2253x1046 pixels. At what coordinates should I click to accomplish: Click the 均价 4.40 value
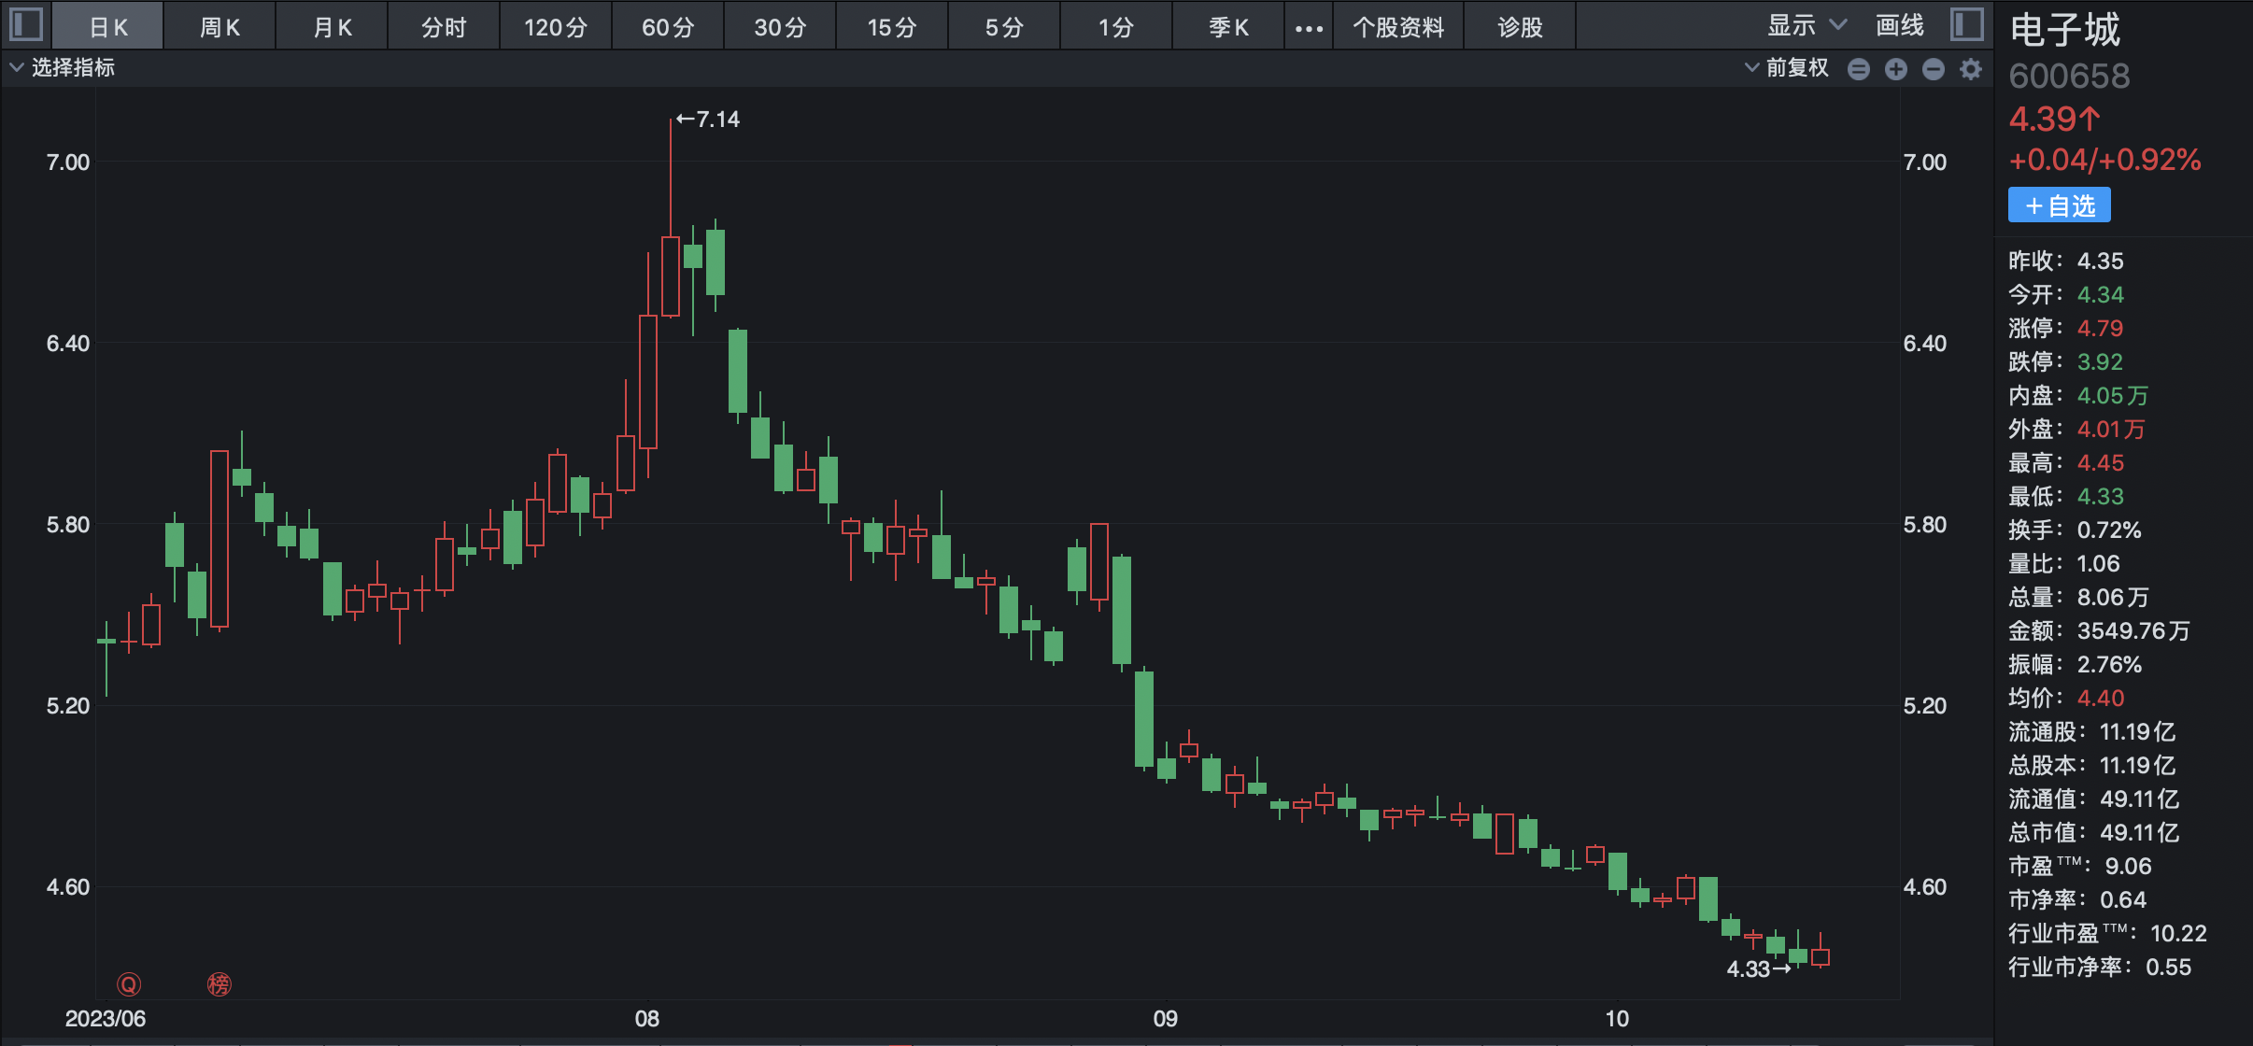pos(2100,699)
